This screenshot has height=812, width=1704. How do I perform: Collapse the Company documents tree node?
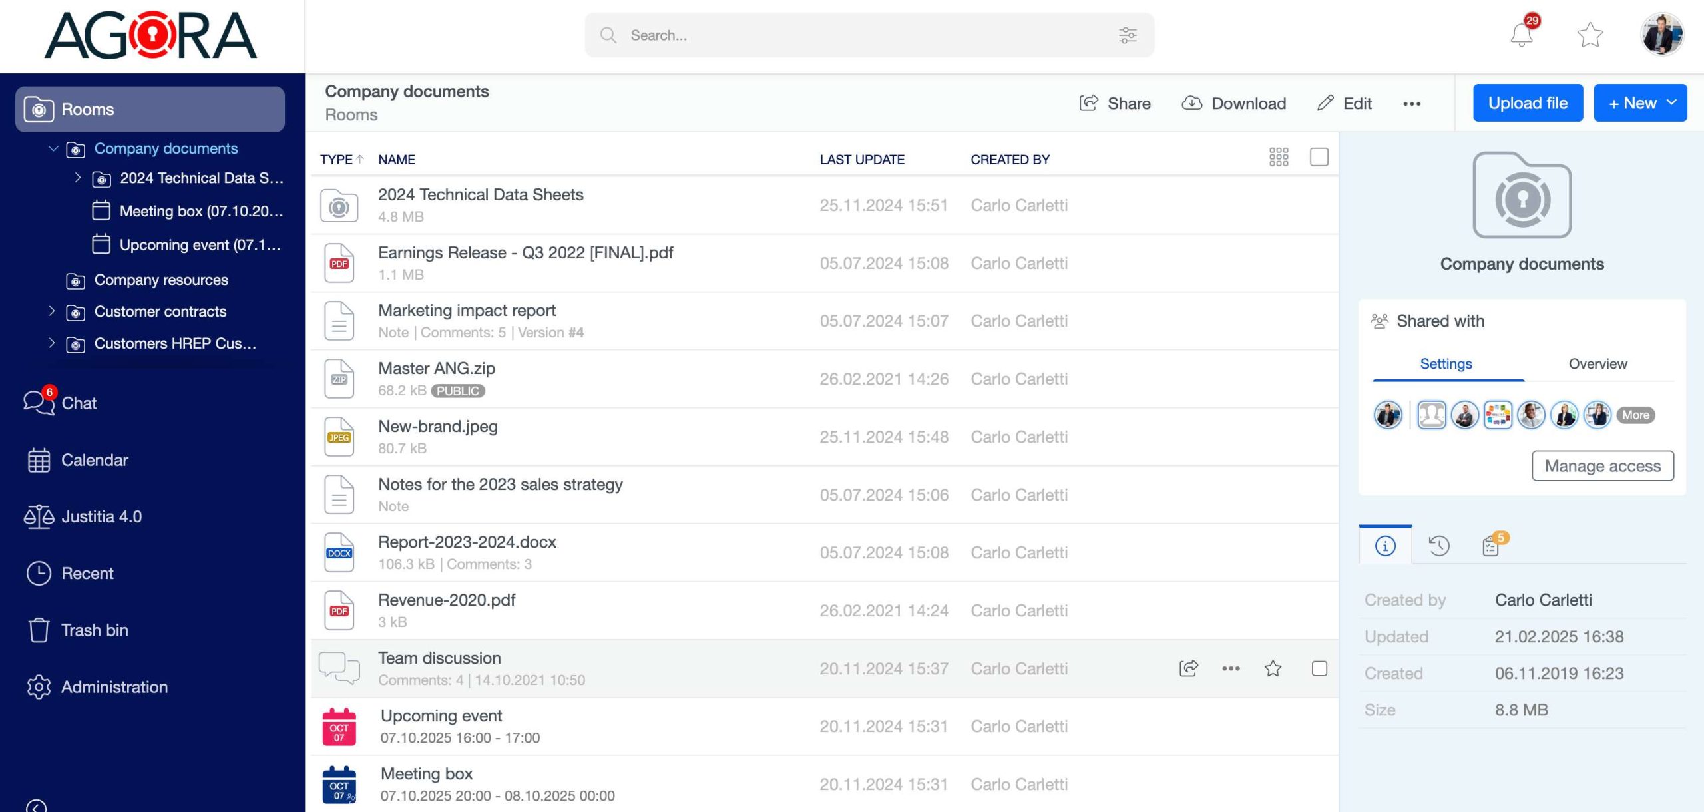click(x=53, y=148)
